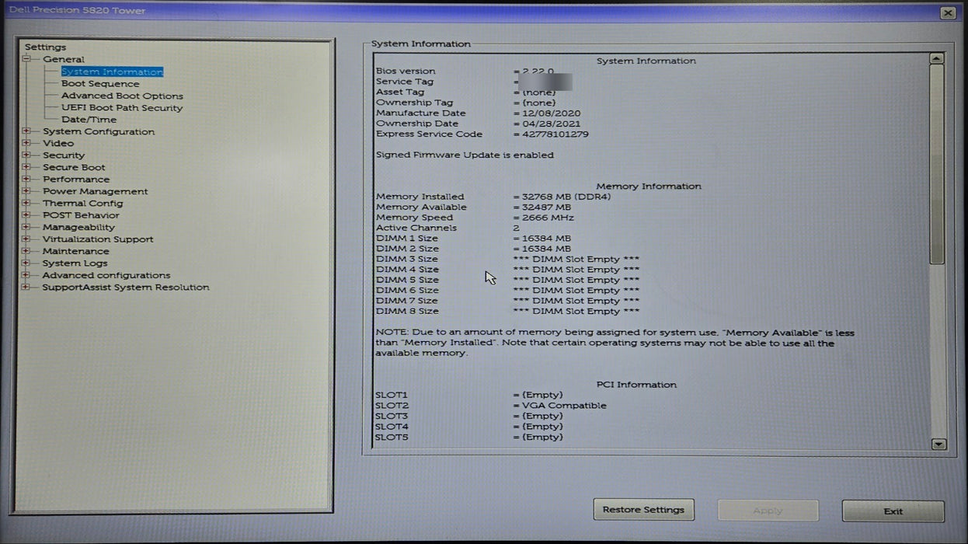
Task: Open Boot Sequence settings
Action: [x=100, y=84]
